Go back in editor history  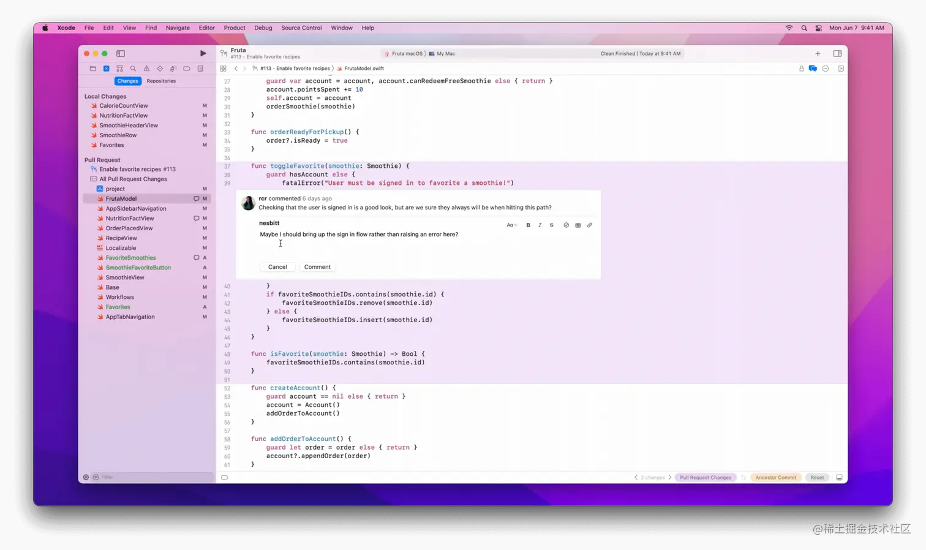click(236, 69)
